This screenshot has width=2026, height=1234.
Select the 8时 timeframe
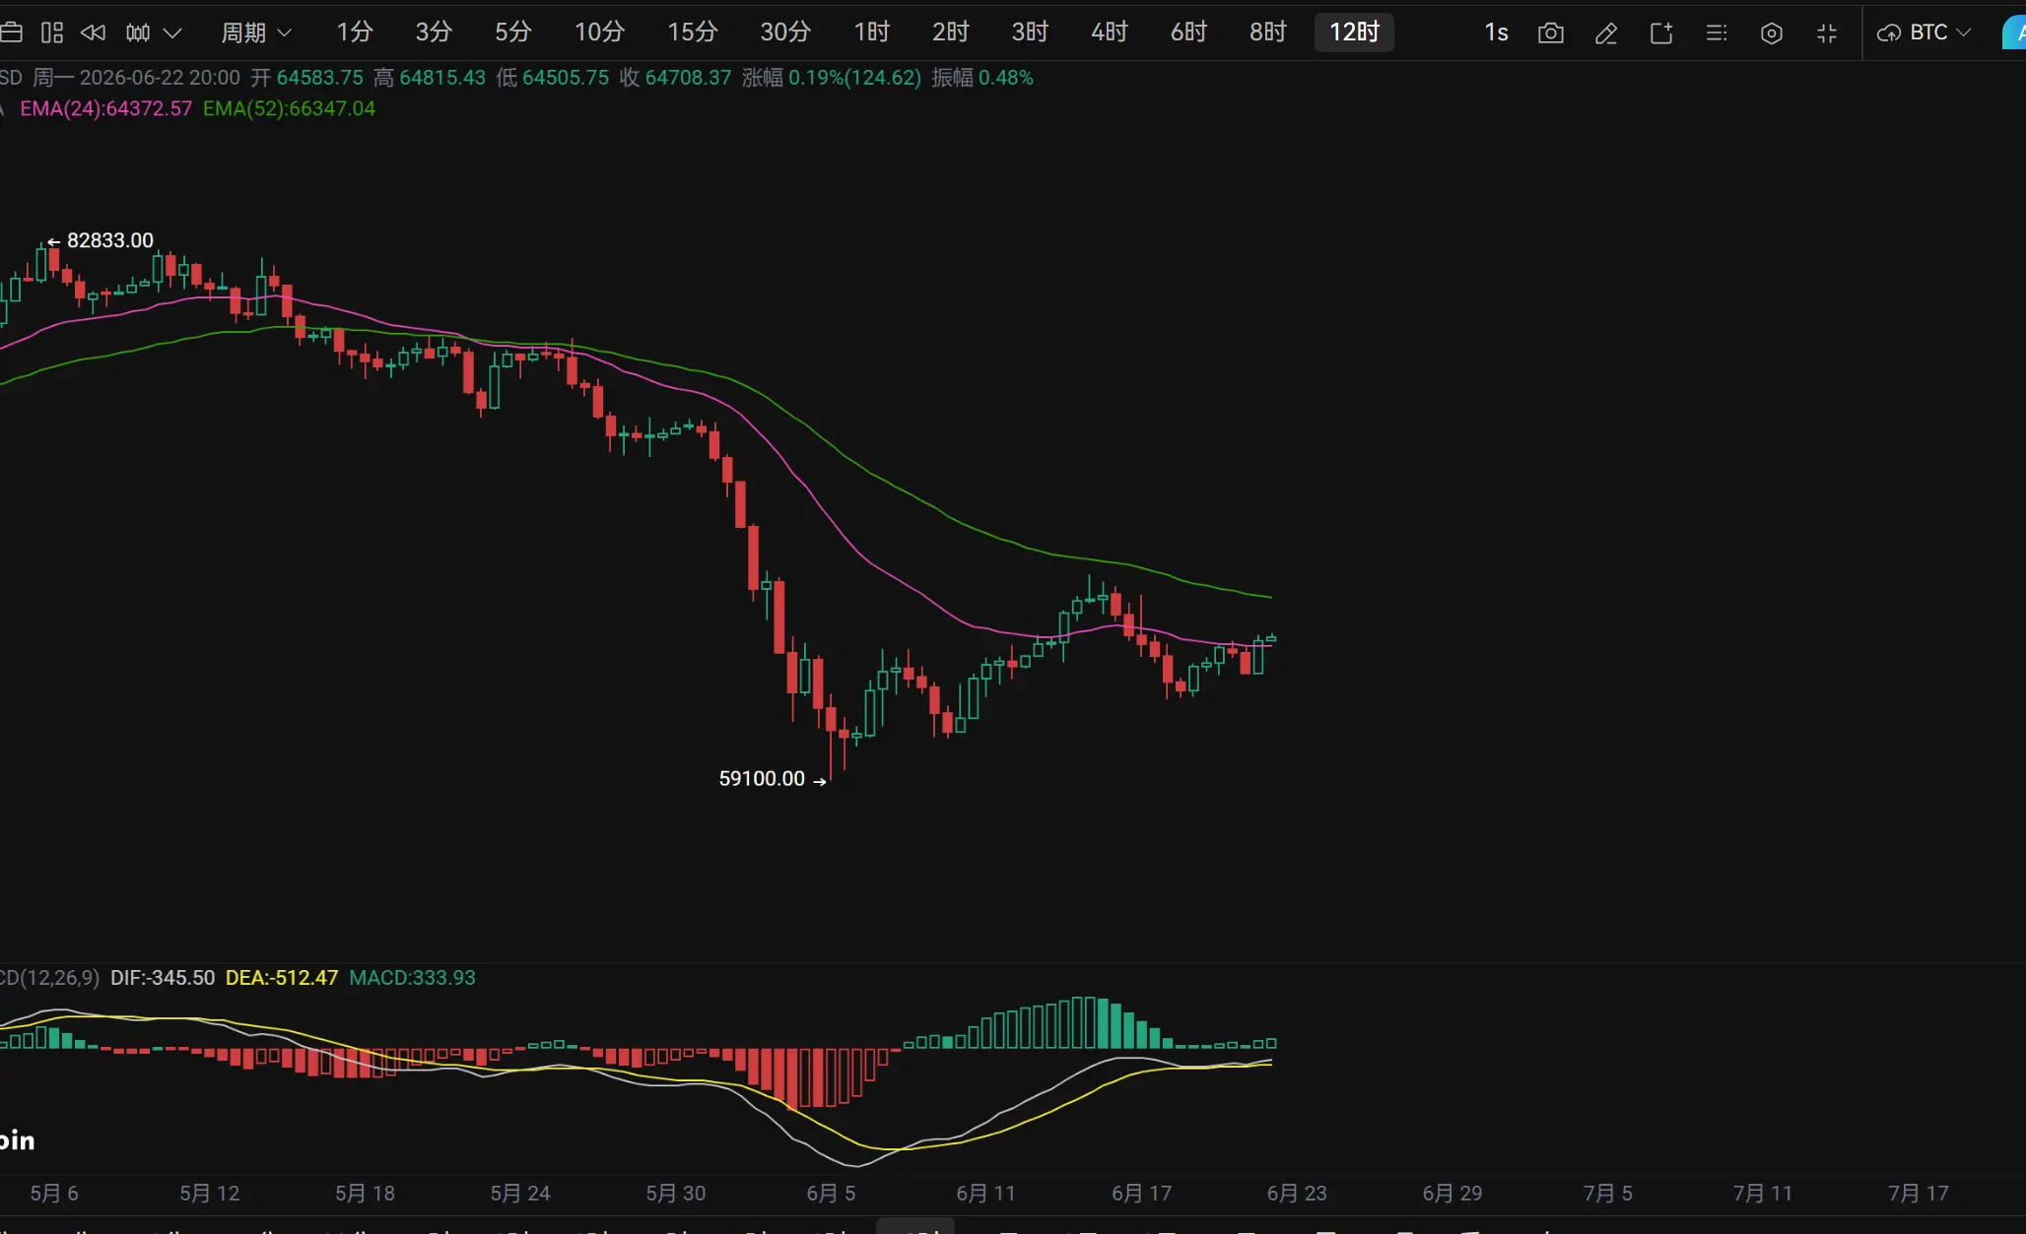1268,32
